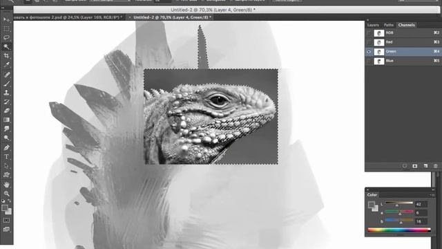Swap foreground and background colors

coord(9,201)
